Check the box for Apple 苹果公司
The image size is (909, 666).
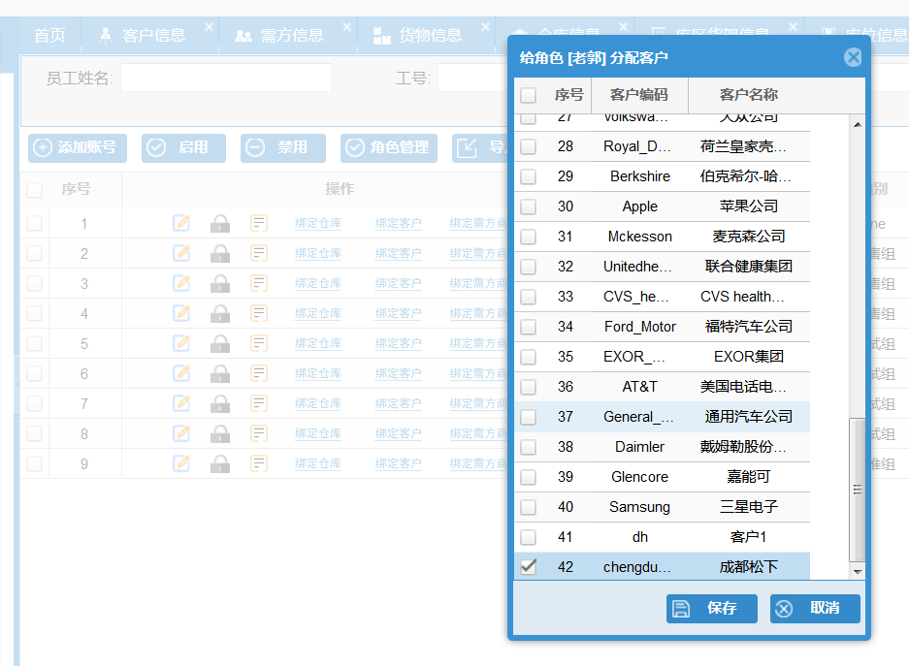528,206
